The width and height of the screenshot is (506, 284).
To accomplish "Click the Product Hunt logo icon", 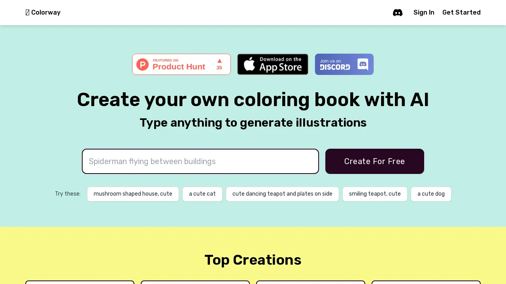I will [142, 64].
